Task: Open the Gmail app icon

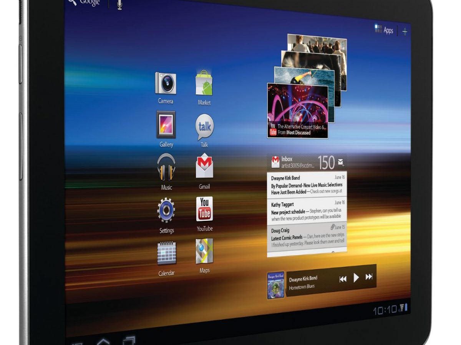Action: tap(204, 167)
